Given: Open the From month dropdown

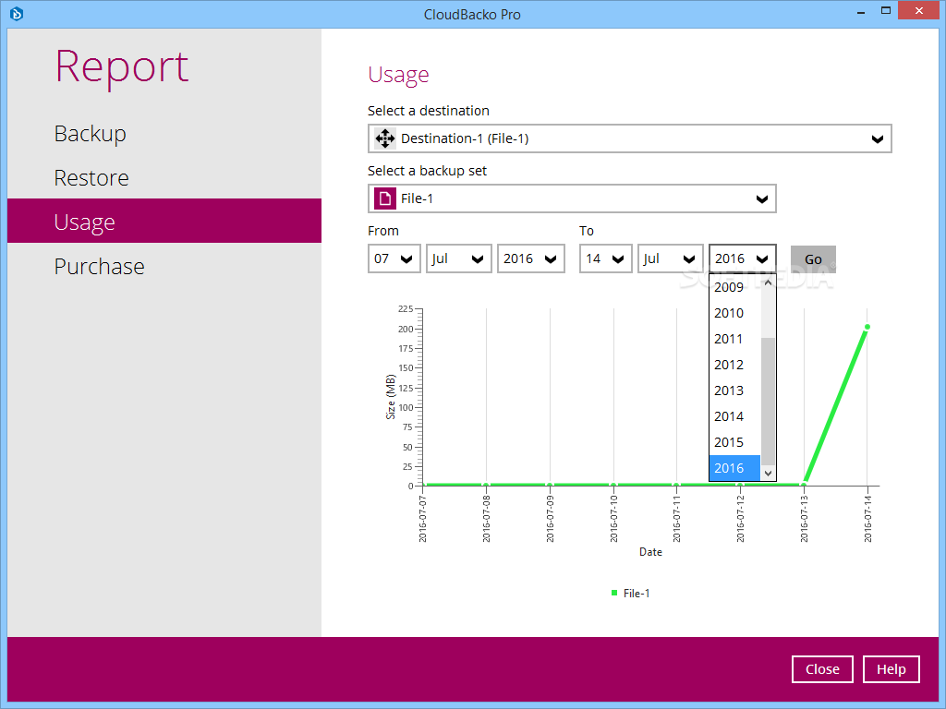Looking at the screenshot, I should coord(458,258).
